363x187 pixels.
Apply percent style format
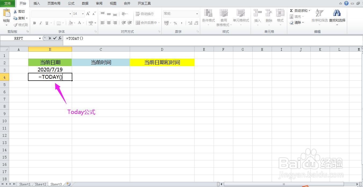point(175,23)
